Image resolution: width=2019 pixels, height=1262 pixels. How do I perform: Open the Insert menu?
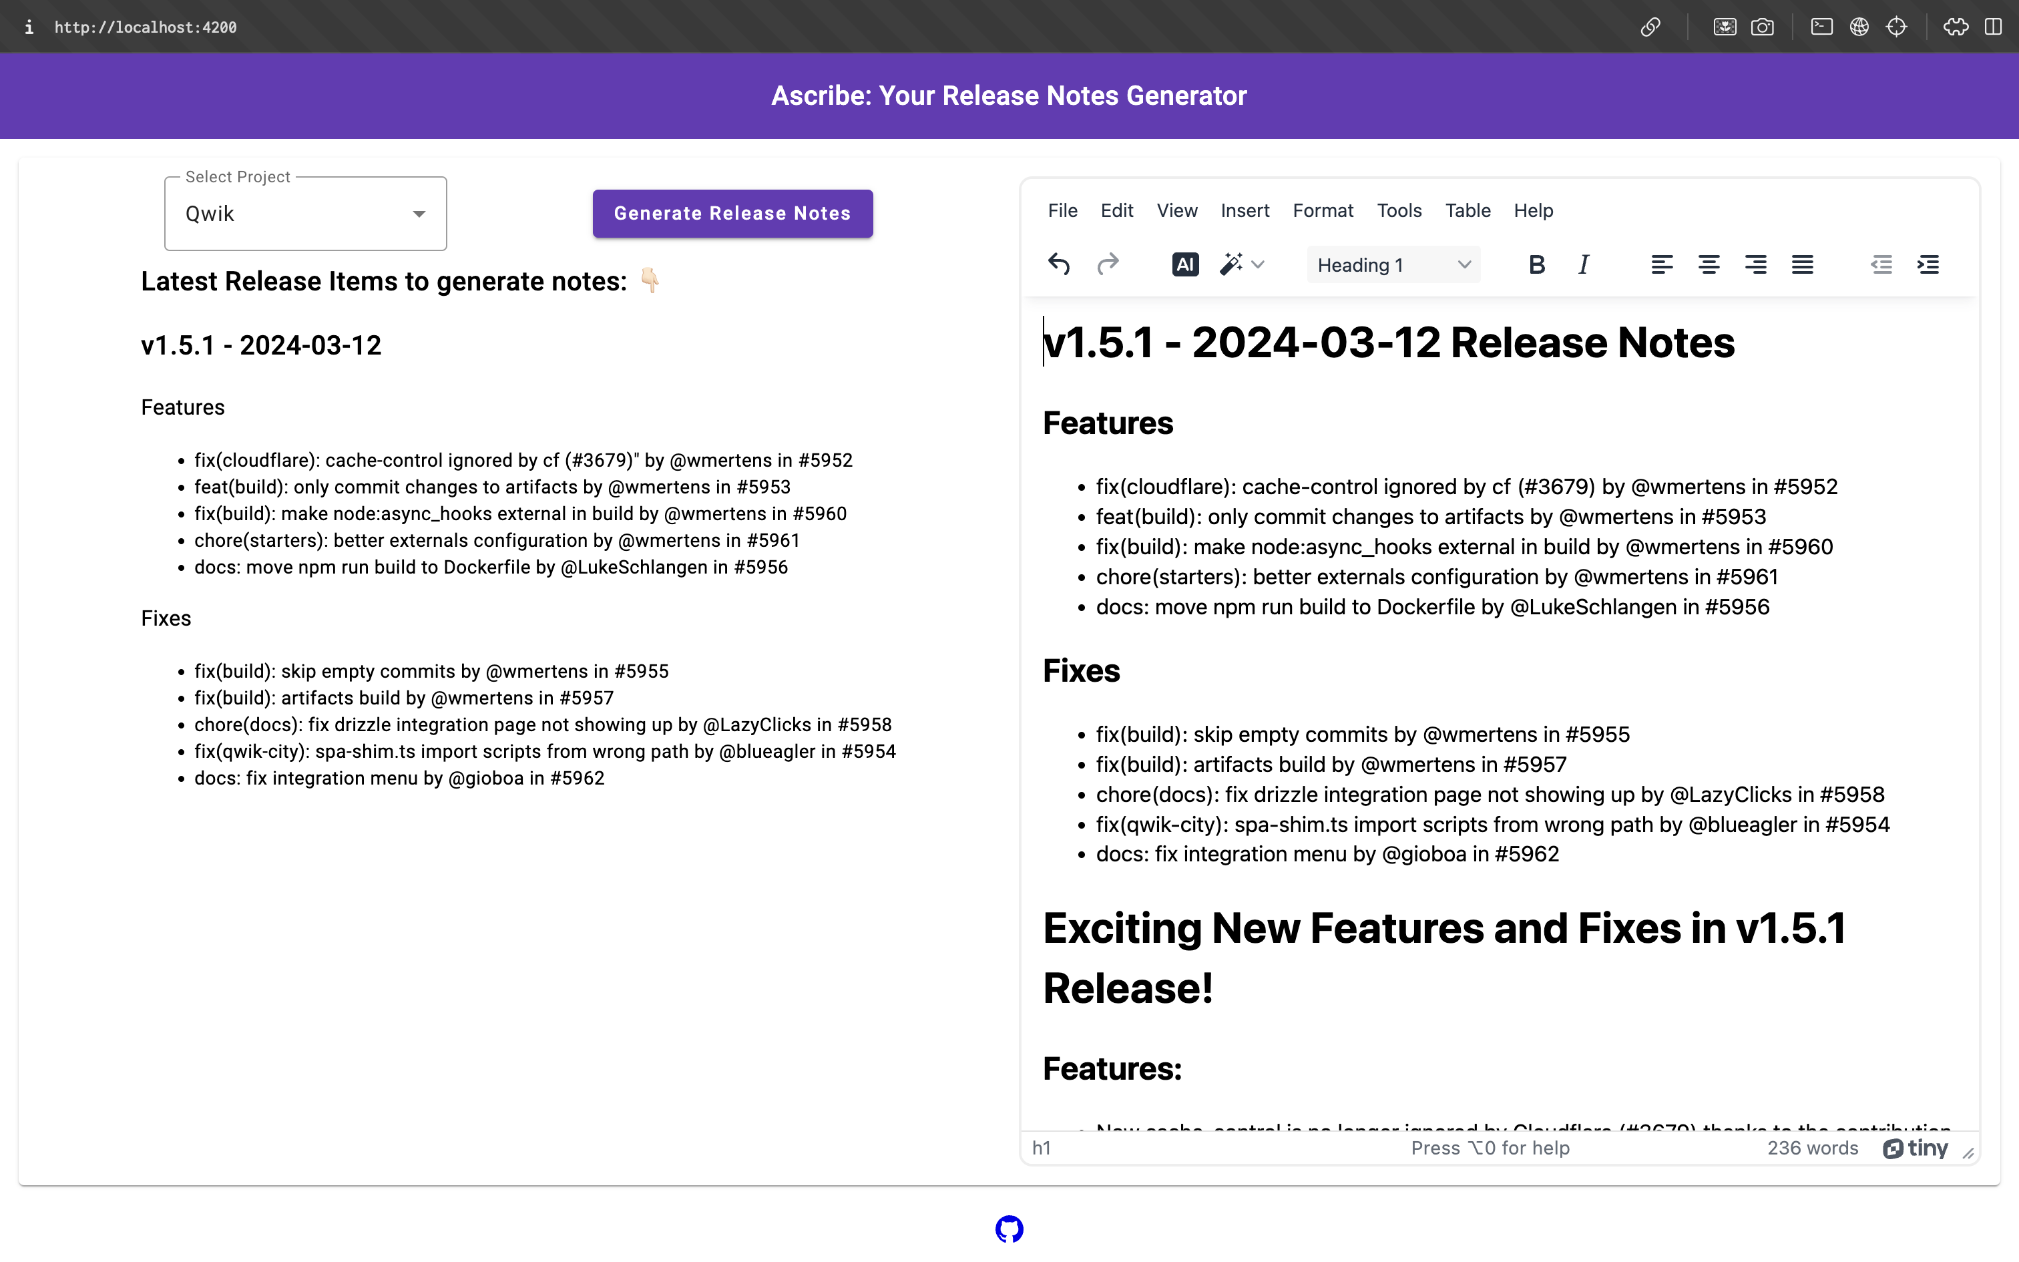1244,210
